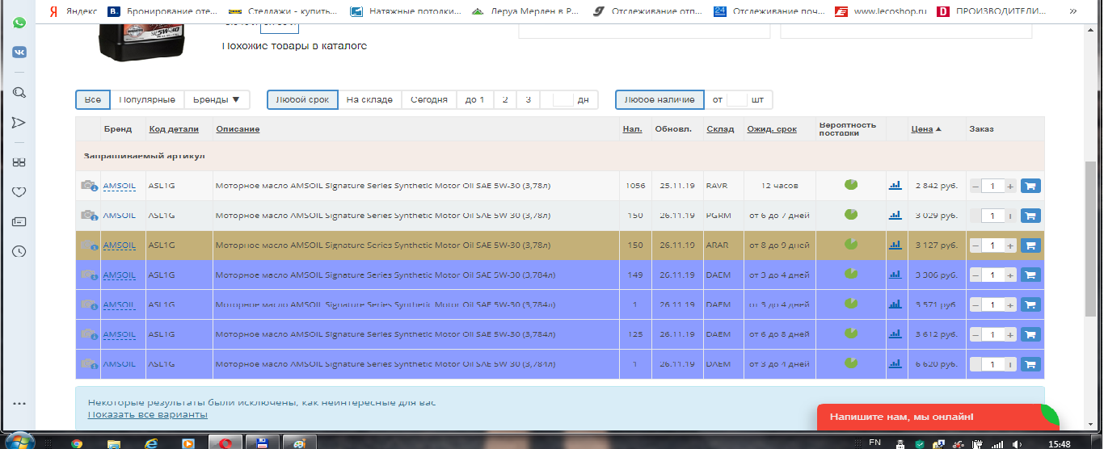Sort by 'Описание' column header
This screenshot has width=1104, height=449.
point(238,129)
